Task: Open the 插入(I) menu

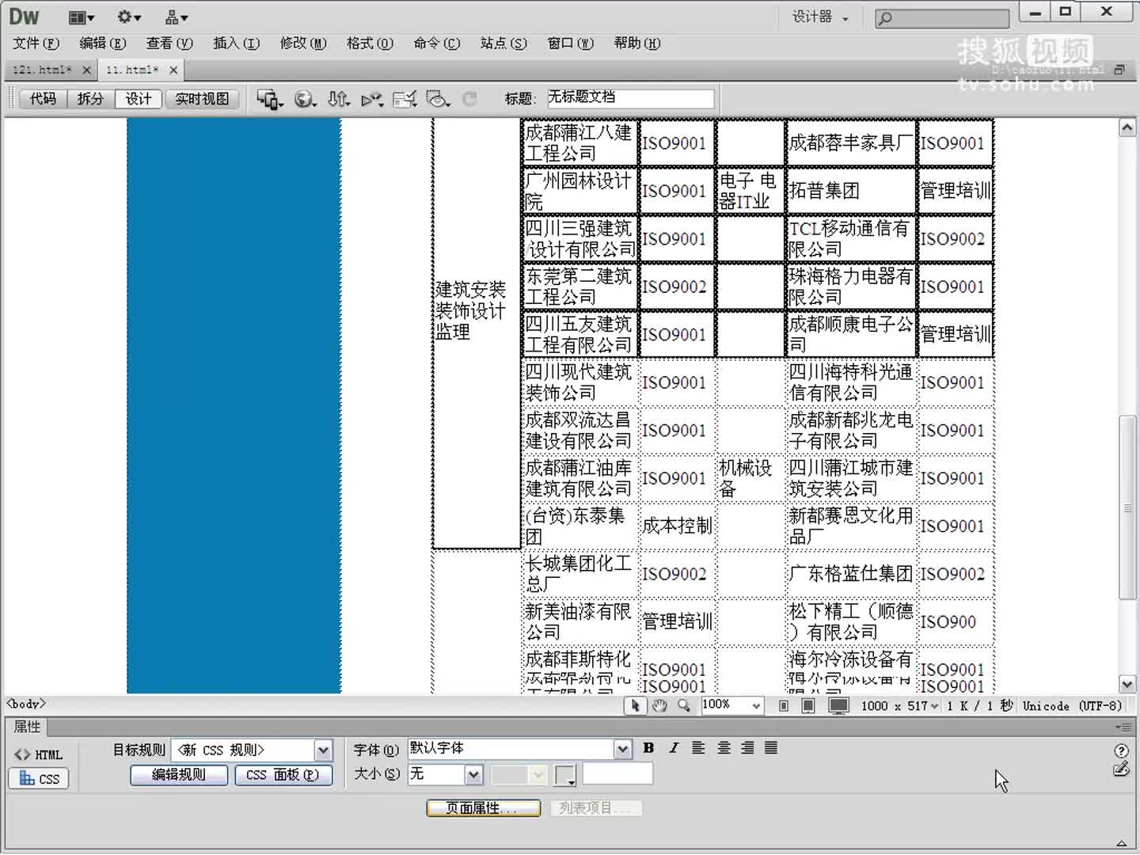Action: 236,44
